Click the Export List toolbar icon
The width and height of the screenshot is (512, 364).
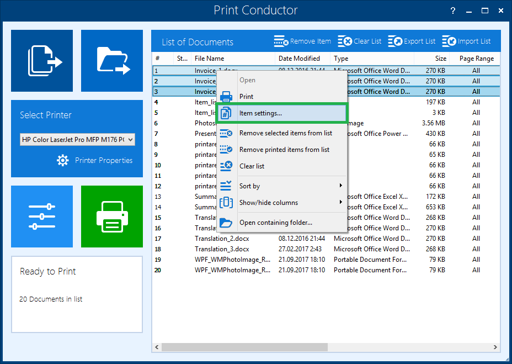[x=395, y=41]
